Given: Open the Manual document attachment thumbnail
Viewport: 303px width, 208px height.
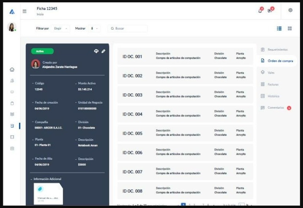Looking at the screenshot, I should [48, 194].
